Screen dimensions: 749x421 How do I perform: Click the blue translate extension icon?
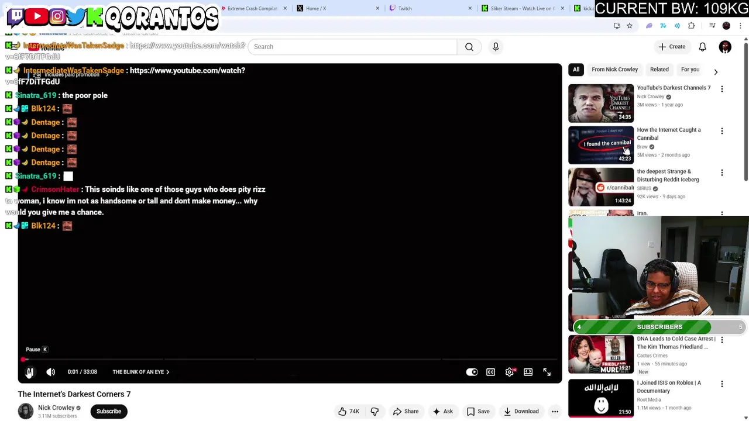click(x=663, y=26)
